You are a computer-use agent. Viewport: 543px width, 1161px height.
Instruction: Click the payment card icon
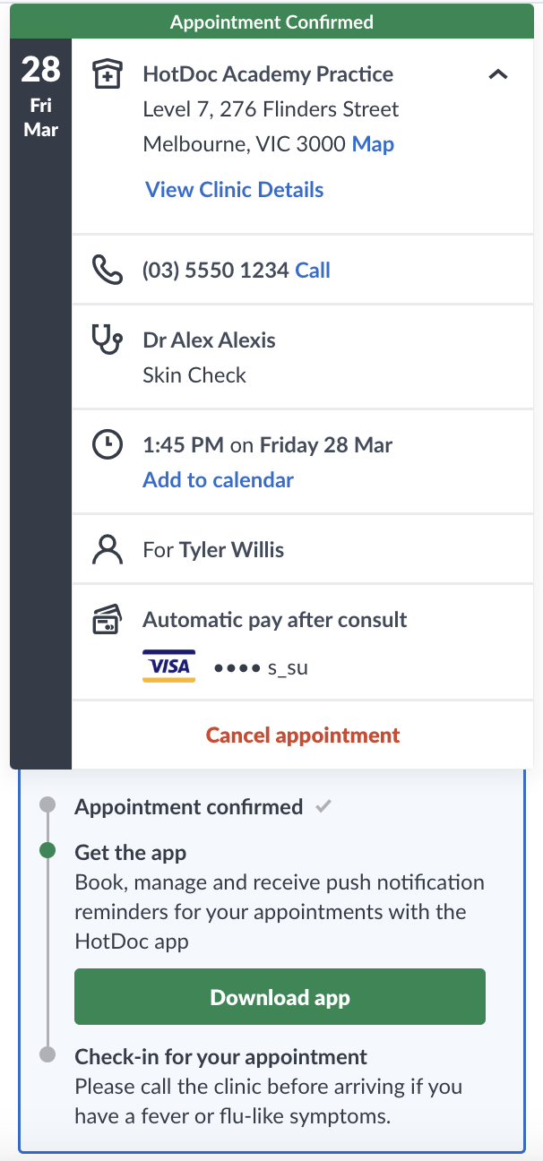pyautogui.click(x=108, y=620)
